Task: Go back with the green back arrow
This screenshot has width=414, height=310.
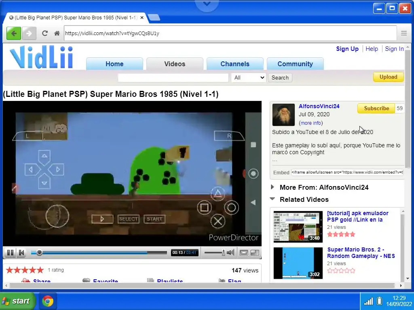Action: (x=14, y=34)
